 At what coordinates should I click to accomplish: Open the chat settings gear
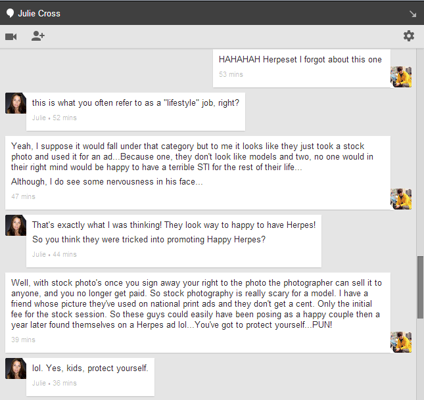pos(409,36)
